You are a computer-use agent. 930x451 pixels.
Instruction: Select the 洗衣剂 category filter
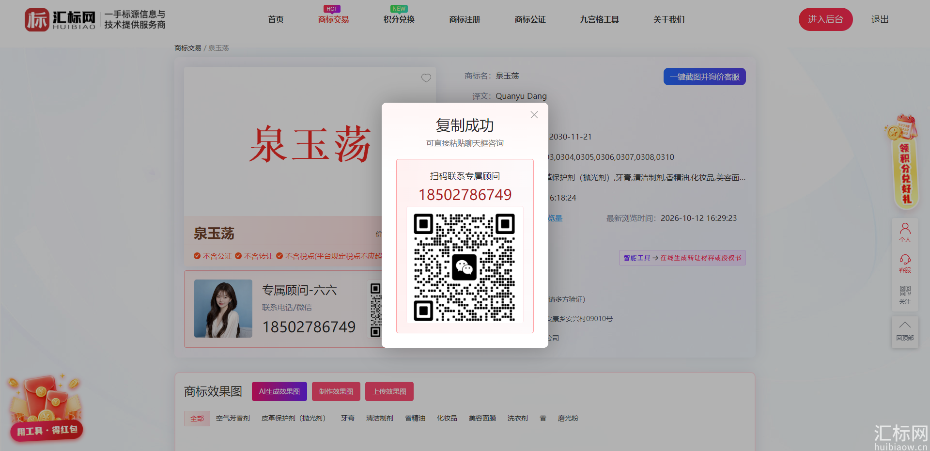518,418
